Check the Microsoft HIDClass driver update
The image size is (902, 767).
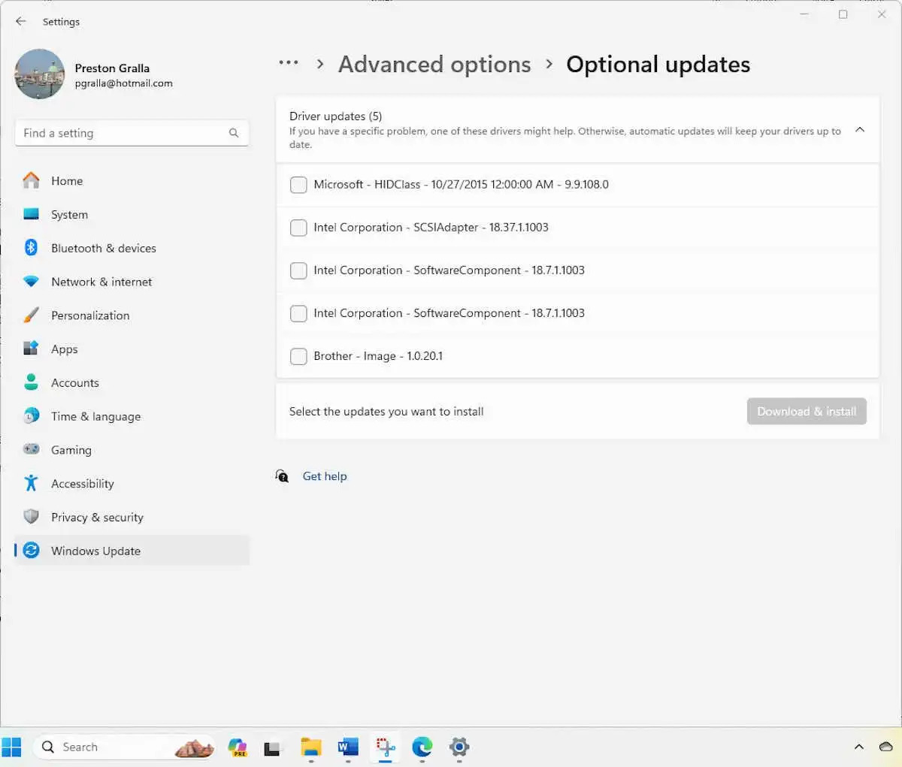[298, 184]
